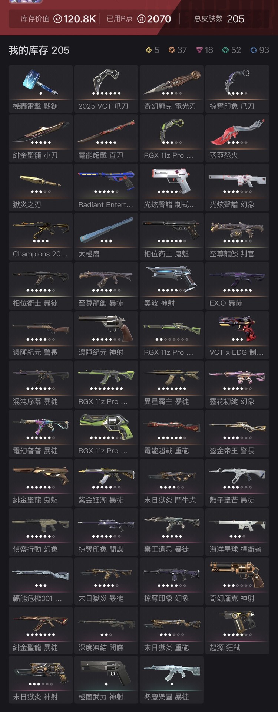Image resolution: width=278 pixels, height=712 pixels.
Task: Select the VCT x EDG pistol skin
Action: pos(237,335)
